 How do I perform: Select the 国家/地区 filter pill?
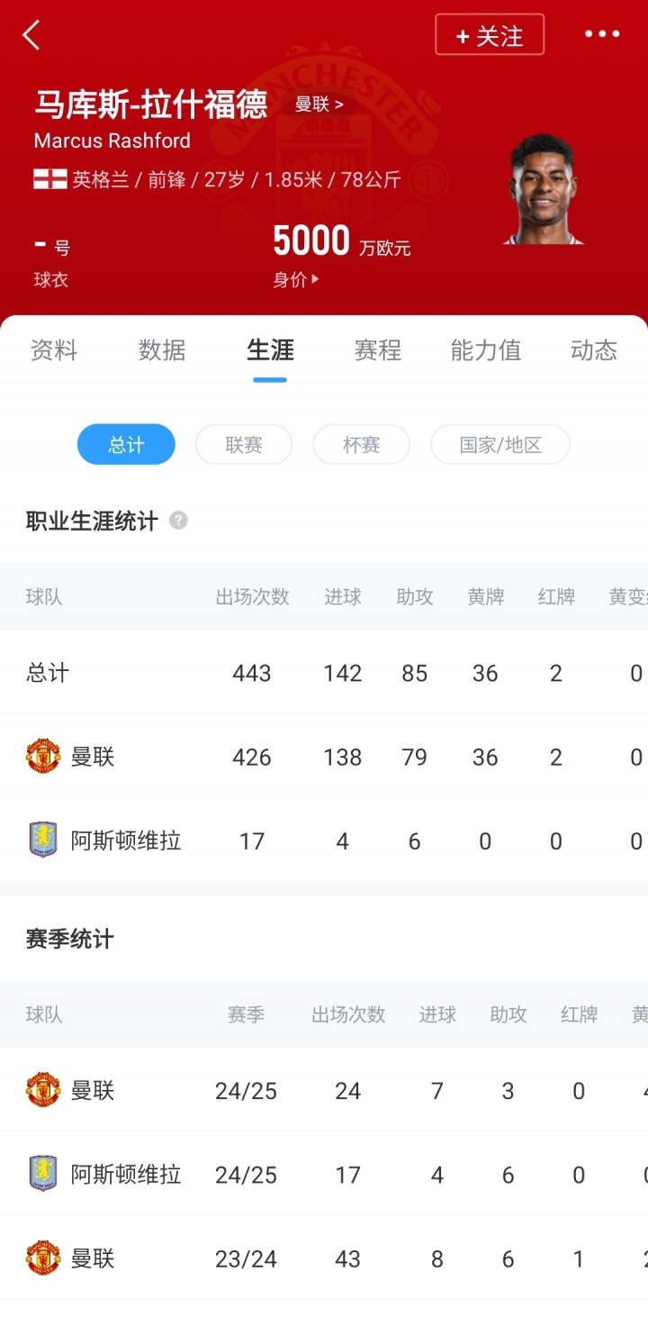(x=500, y=444)
